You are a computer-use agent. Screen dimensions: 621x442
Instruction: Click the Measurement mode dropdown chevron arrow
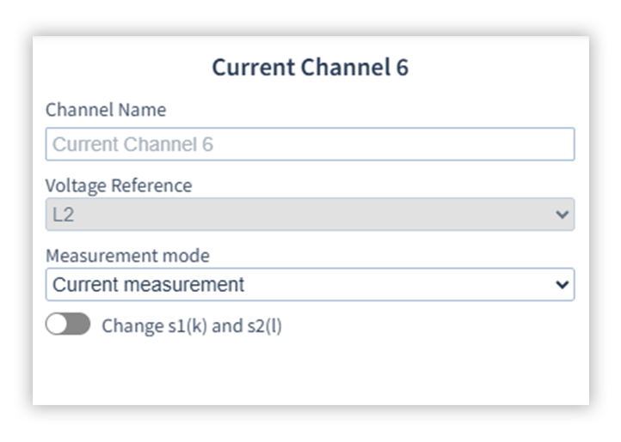click(563, 285)
